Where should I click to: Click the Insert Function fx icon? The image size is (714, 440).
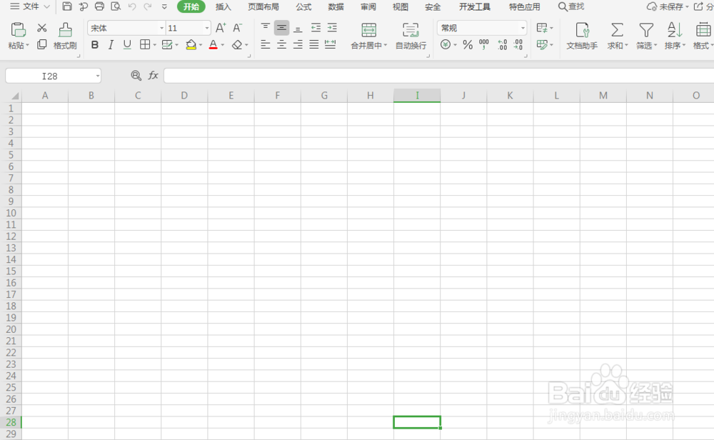153,76
